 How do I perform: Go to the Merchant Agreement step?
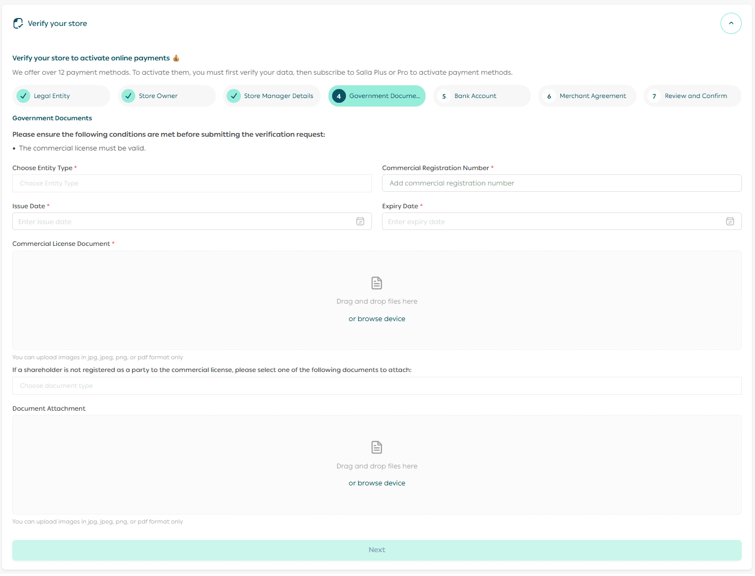[x=587, y=96]
